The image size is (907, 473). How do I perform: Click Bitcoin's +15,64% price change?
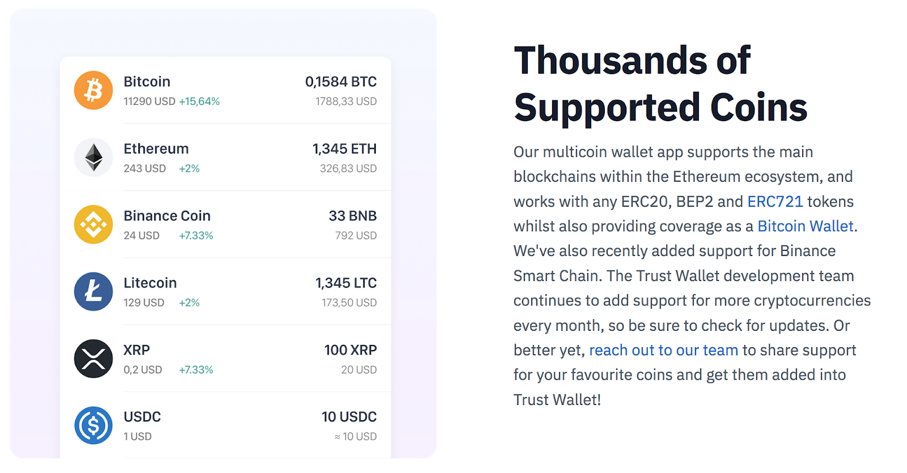coord(199,101)
